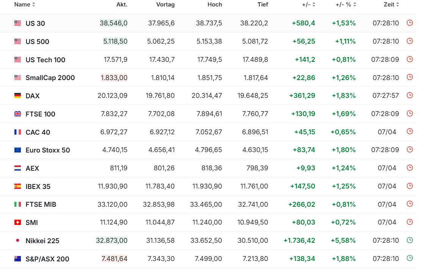
Task: Open the SmallCap 2000 index link
Action: pyautogui.click(x=50, y=78)
